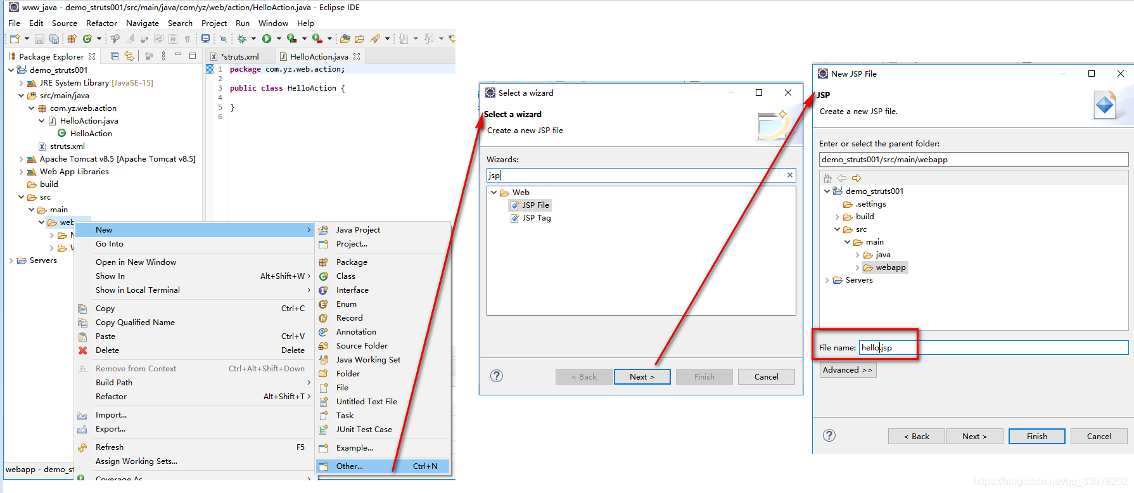Expand Servers project in Package Explorer
Screen dimensions: 1134x493
coord(11,260)
